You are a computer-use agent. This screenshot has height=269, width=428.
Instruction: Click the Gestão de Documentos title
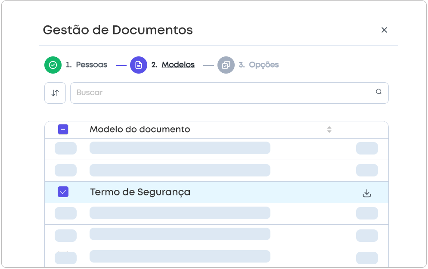[x=118, y=30]
